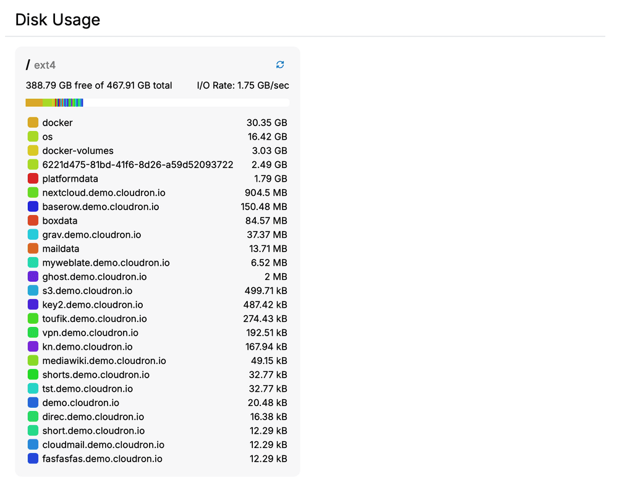
Task: Click the fasfasfas.demo.cloudron.io swatch
Action: [33, 458]
